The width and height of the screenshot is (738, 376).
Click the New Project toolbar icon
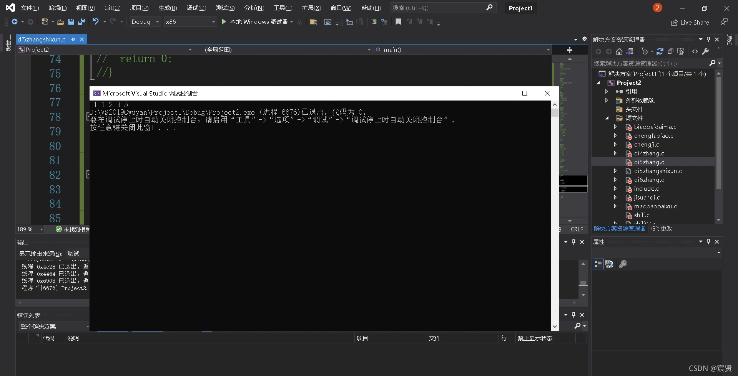[x=45, y=22]
